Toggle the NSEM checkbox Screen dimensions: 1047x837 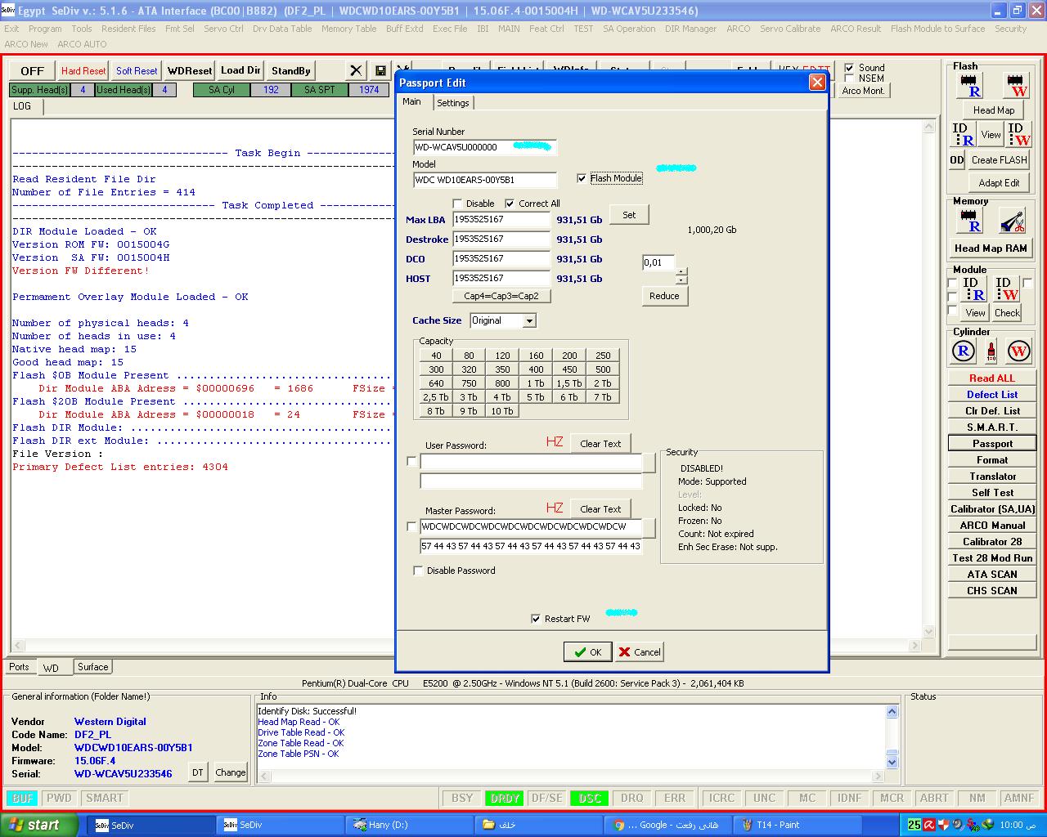point(849,78)
